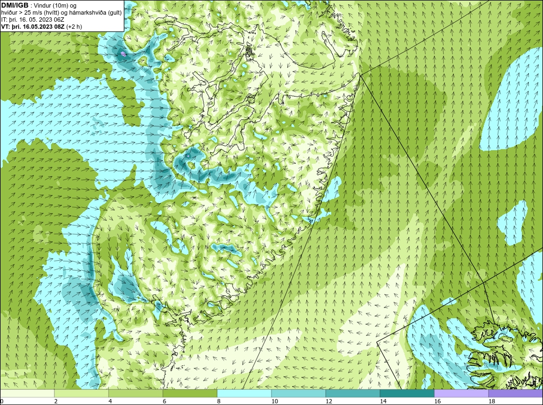
Task: Click the initial time line IT 06Z
Action: click(33, 20)
